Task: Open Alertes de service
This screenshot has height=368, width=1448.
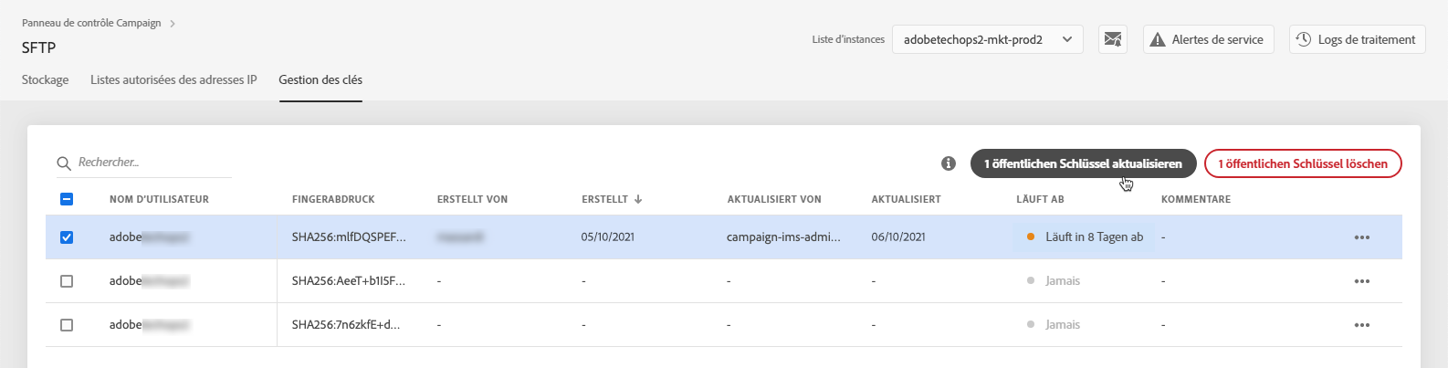Action: pyautogui.click(x=1208, y=39)
